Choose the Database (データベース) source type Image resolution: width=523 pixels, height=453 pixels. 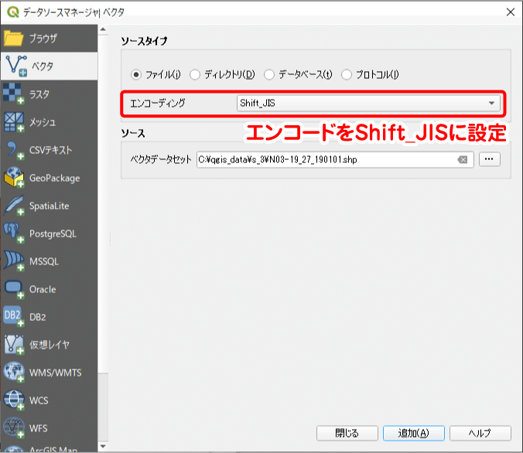tap(269, 74)
